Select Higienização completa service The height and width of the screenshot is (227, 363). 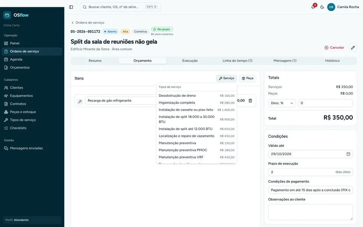pyautogui.click(x=197, y=103)
